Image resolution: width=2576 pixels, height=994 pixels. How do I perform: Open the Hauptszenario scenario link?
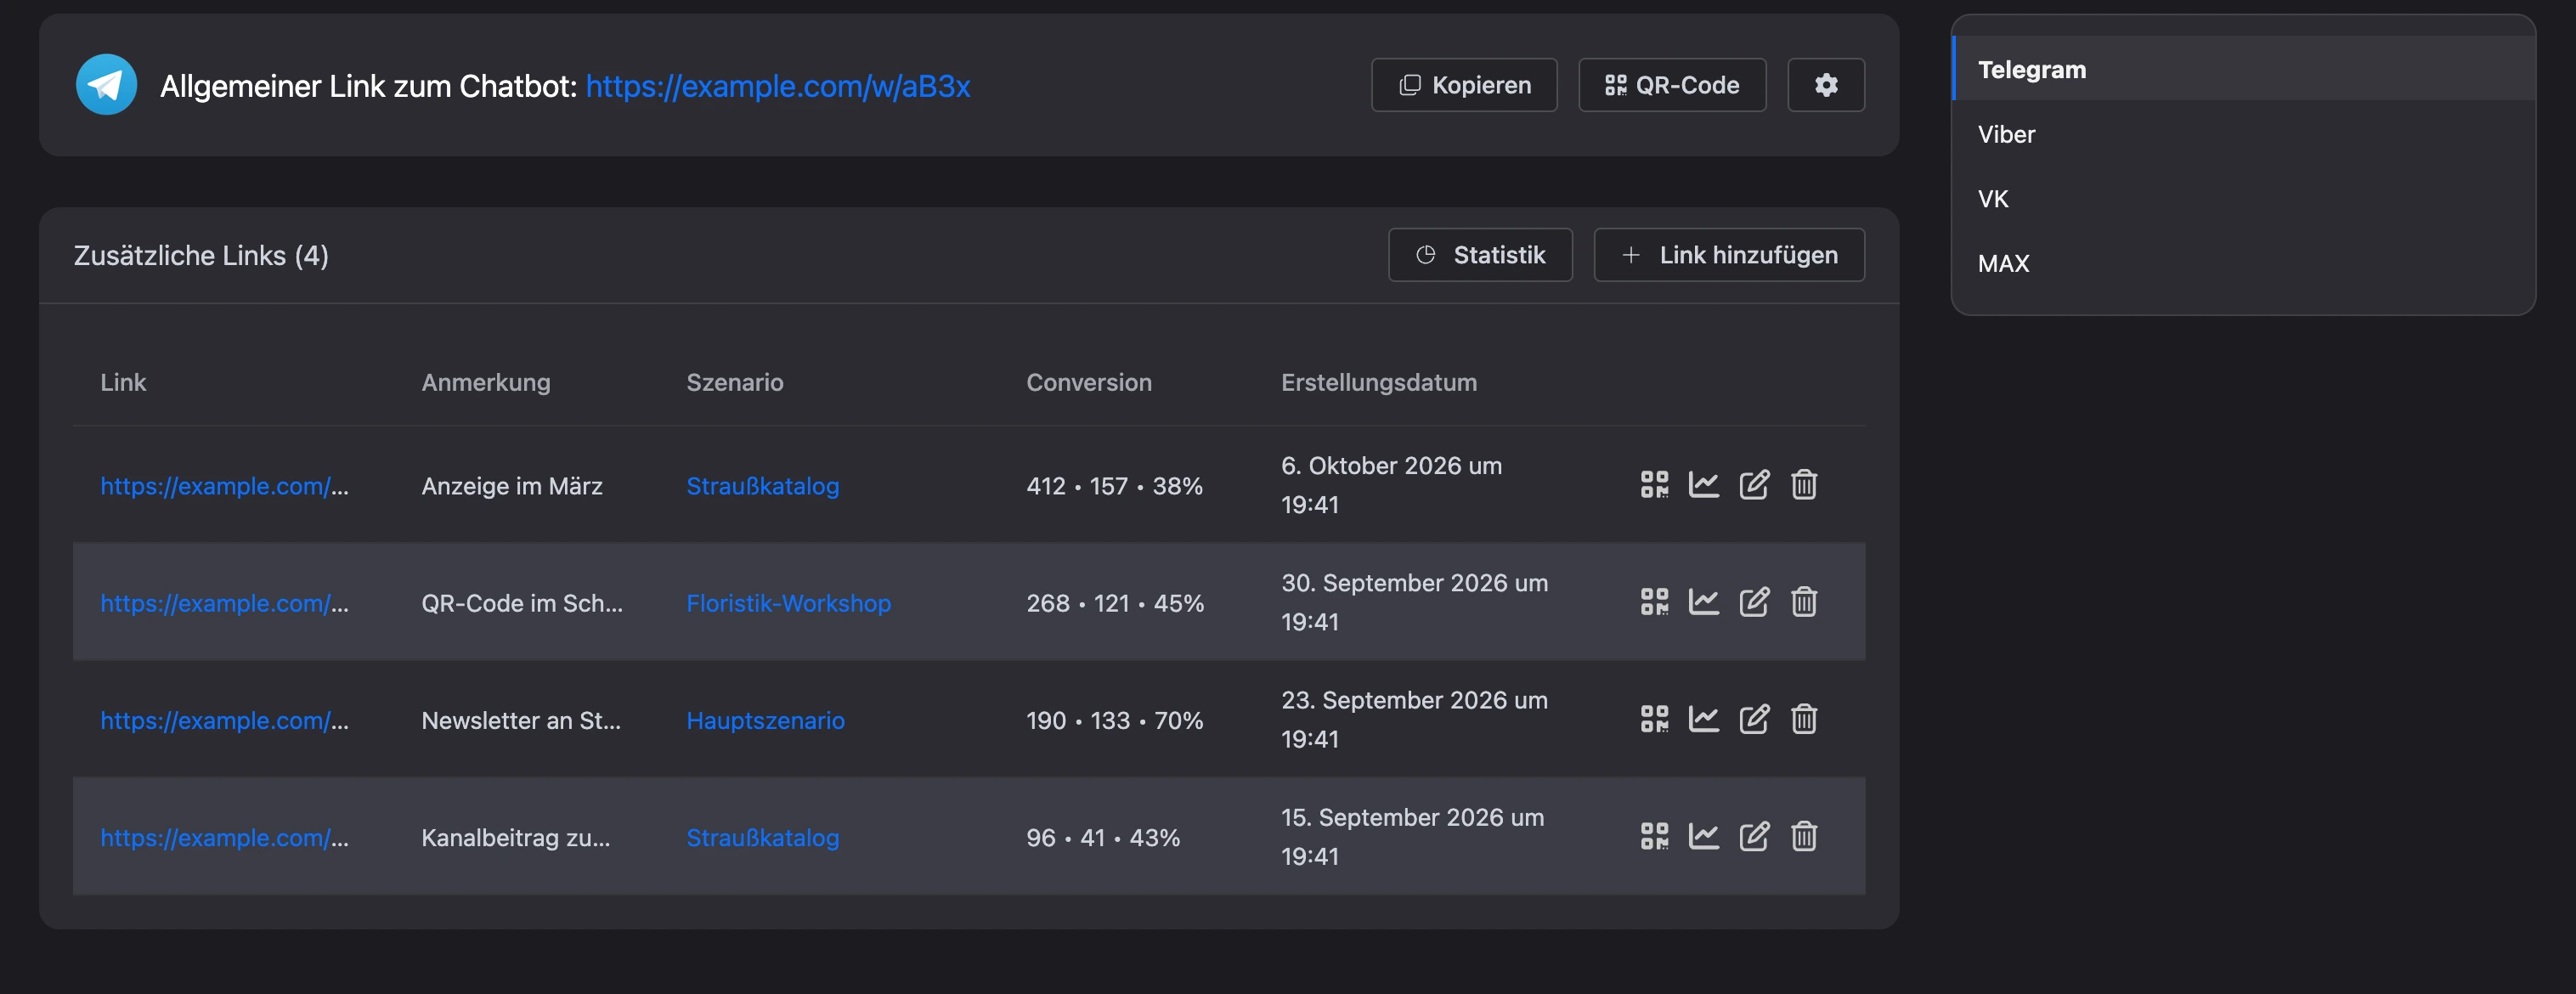tap(765, 720)
